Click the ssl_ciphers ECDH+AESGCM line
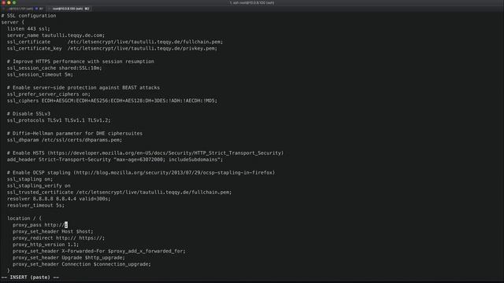The width and height of the screenshot is (504, 283). point(112,101)
